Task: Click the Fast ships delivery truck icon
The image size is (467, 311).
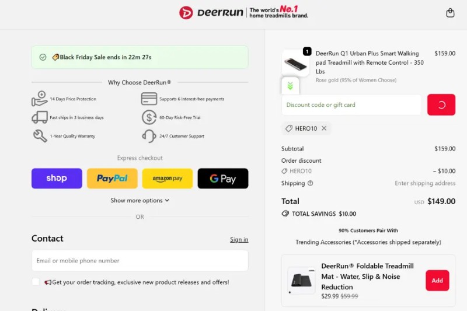Action: pos(40,117)
